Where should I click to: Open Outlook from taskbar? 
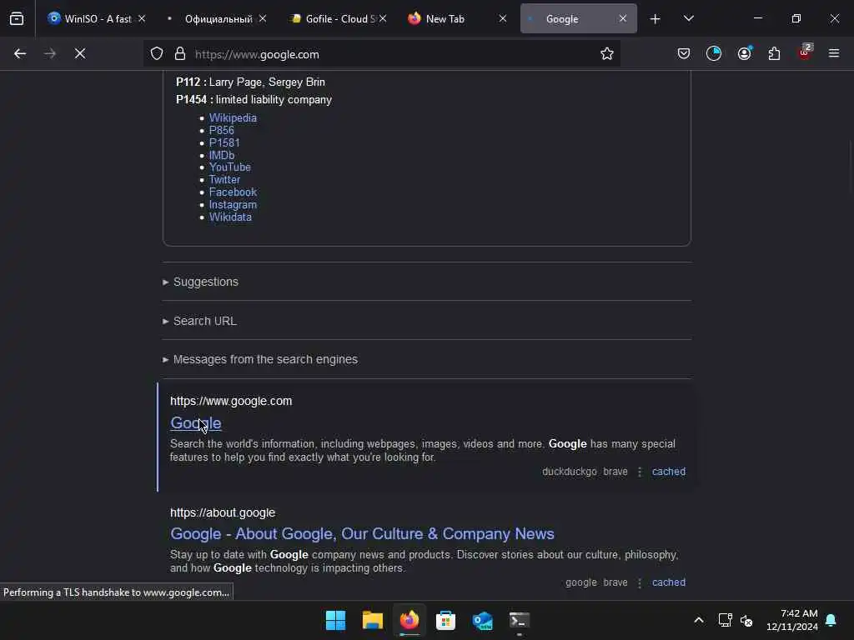(483, 620)
